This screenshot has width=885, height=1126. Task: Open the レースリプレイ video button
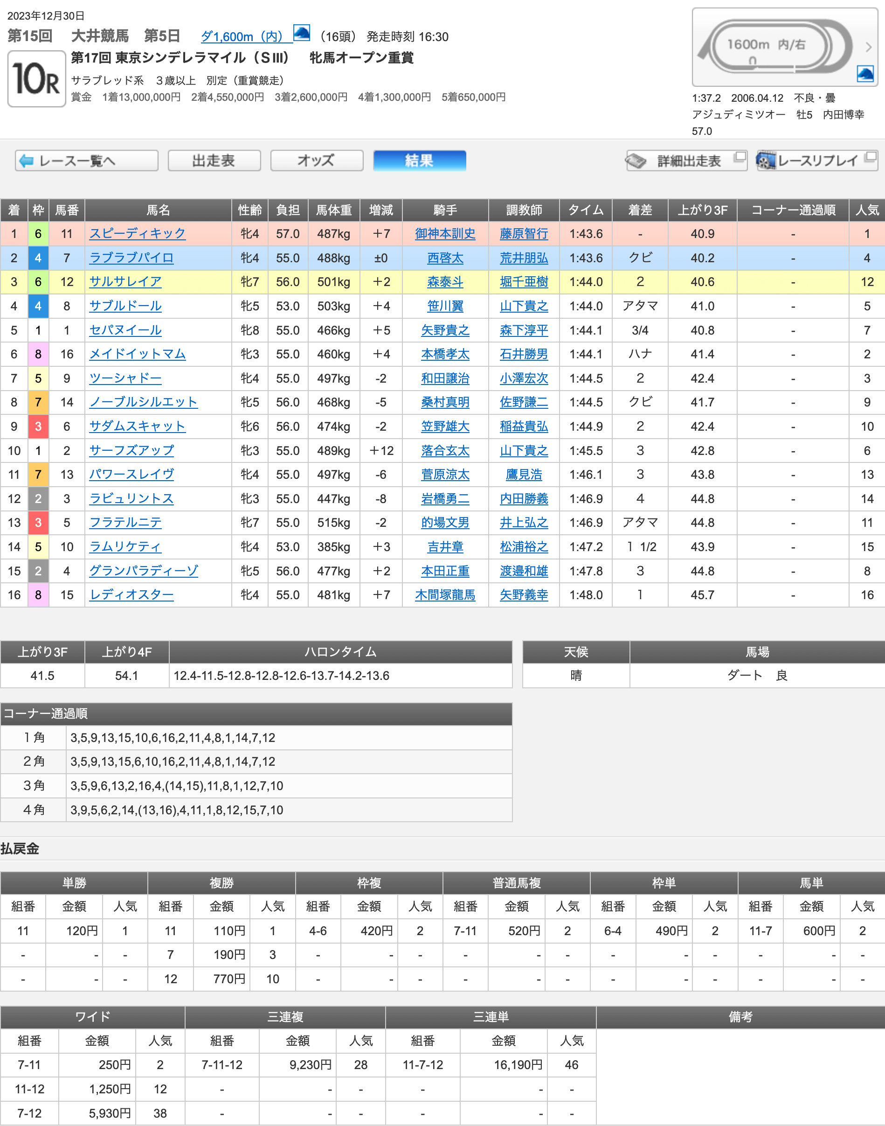coord(816,161)
